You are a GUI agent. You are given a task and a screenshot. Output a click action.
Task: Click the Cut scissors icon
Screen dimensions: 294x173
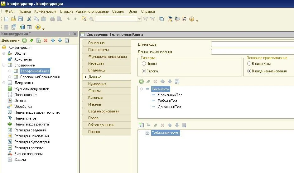click(29, 19)
